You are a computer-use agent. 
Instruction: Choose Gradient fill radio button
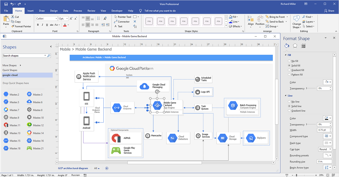(289, 70)
